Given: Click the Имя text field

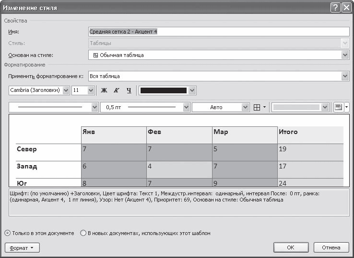Looking at the screenshot, I should tap(219, 32).
